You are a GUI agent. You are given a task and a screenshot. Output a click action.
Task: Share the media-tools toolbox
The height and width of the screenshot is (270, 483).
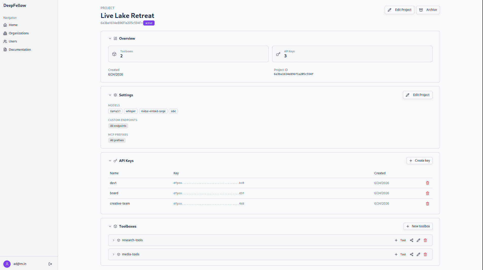pos(412,255)
